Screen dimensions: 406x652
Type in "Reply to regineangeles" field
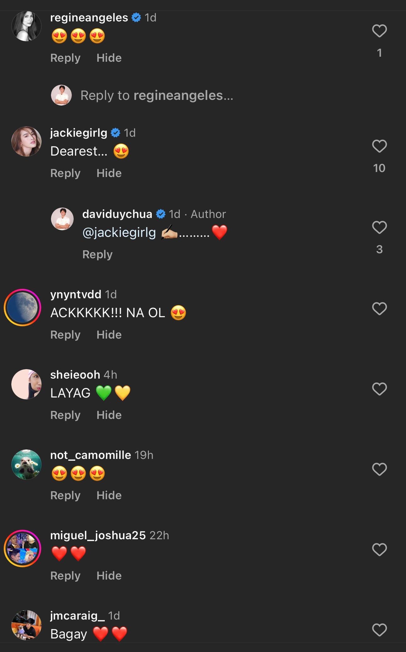click(x=157, y=95)
